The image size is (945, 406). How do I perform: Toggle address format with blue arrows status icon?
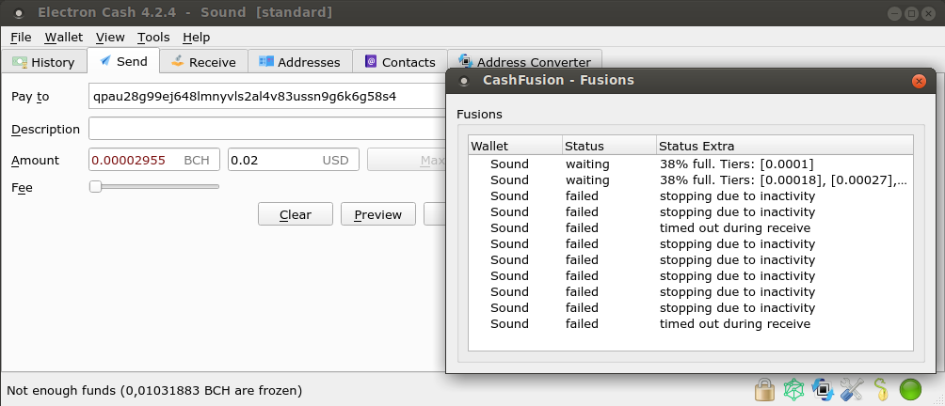click(x=823, y=390)
